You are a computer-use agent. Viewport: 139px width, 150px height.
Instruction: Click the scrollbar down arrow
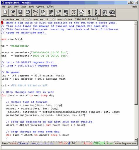coord(136,139)
